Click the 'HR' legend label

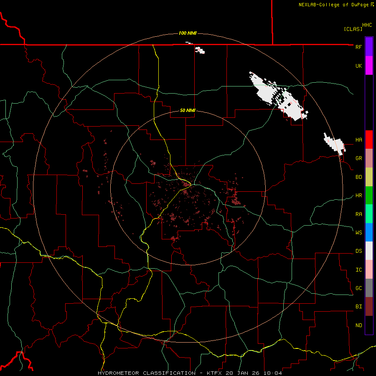click(x=358, y=196)
